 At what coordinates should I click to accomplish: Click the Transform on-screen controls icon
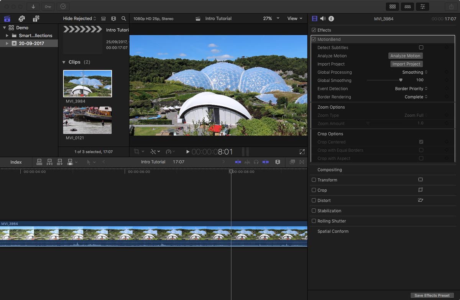(x=421, y=180)
